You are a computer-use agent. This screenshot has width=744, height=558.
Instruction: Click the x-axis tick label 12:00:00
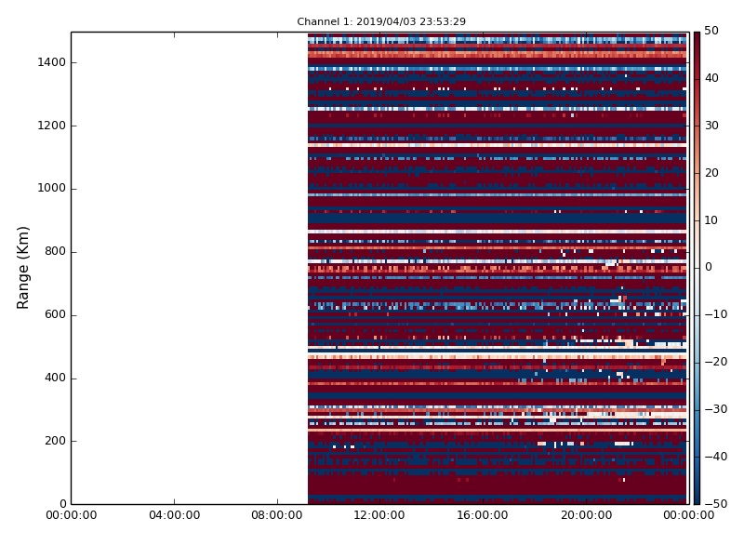coord(379,515)
